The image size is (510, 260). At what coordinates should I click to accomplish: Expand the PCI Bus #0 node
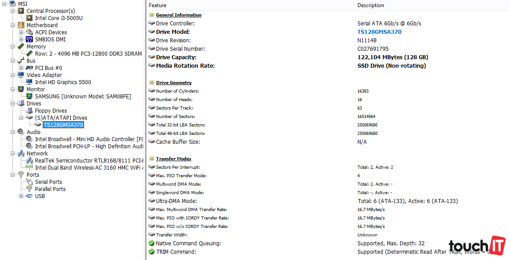point(21,68)
